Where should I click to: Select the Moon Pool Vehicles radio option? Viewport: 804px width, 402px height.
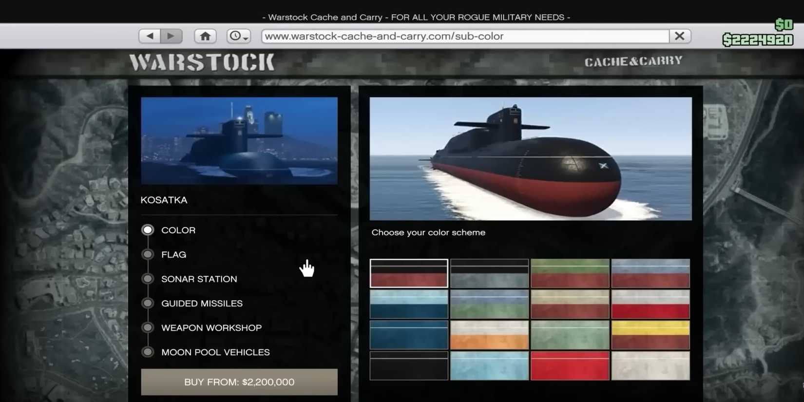pos(148,352)
